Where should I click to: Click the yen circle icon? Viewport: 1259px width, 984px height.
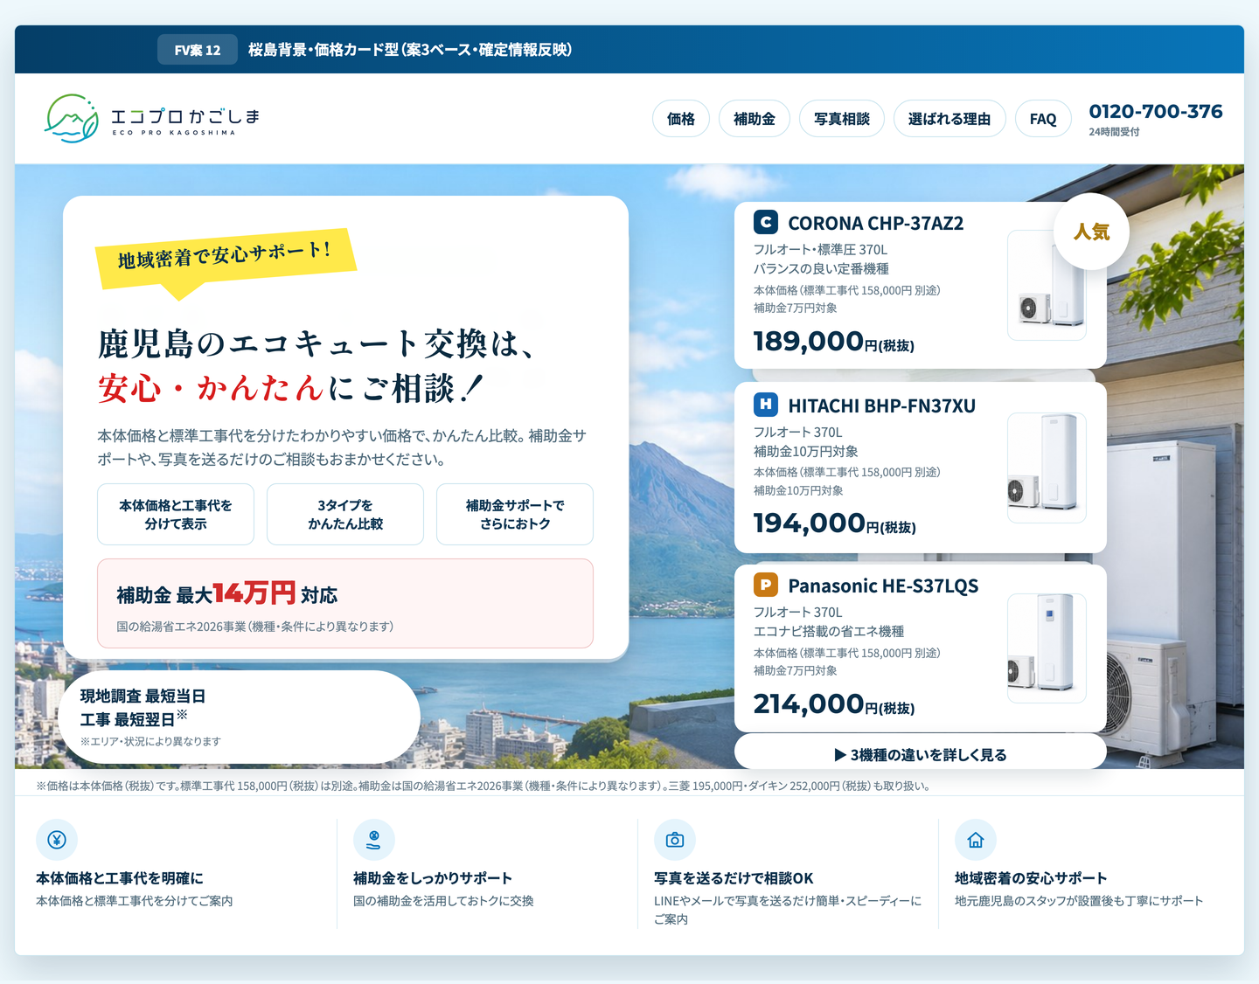coord(57,840)
